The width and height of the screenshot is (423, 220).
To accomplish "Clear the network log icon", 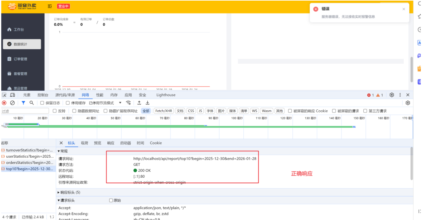I will click(12, 103).
